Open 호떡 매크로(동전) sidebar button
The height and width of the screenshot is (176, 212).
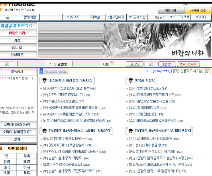[17, 125]
